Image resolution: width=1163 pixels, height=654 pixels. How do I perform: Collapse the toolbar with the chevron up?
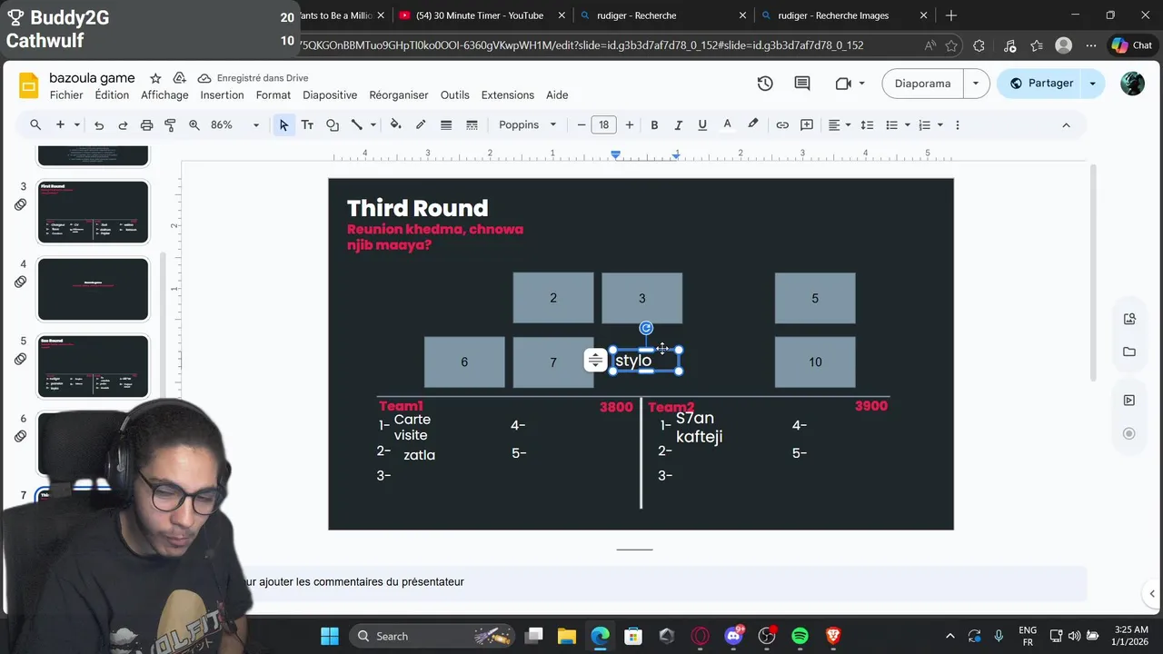coord(1066,124)
